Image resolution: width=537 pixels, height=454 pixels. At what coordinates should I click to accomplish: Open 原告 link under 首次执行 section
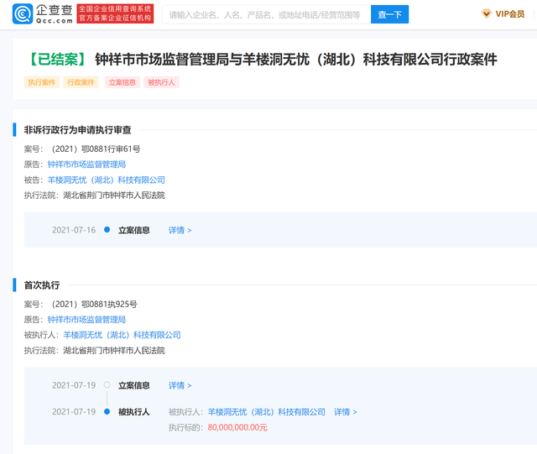coord(86,320)
